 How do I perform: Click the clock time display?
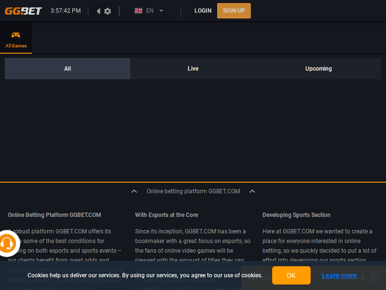click(x=65, y=11)
